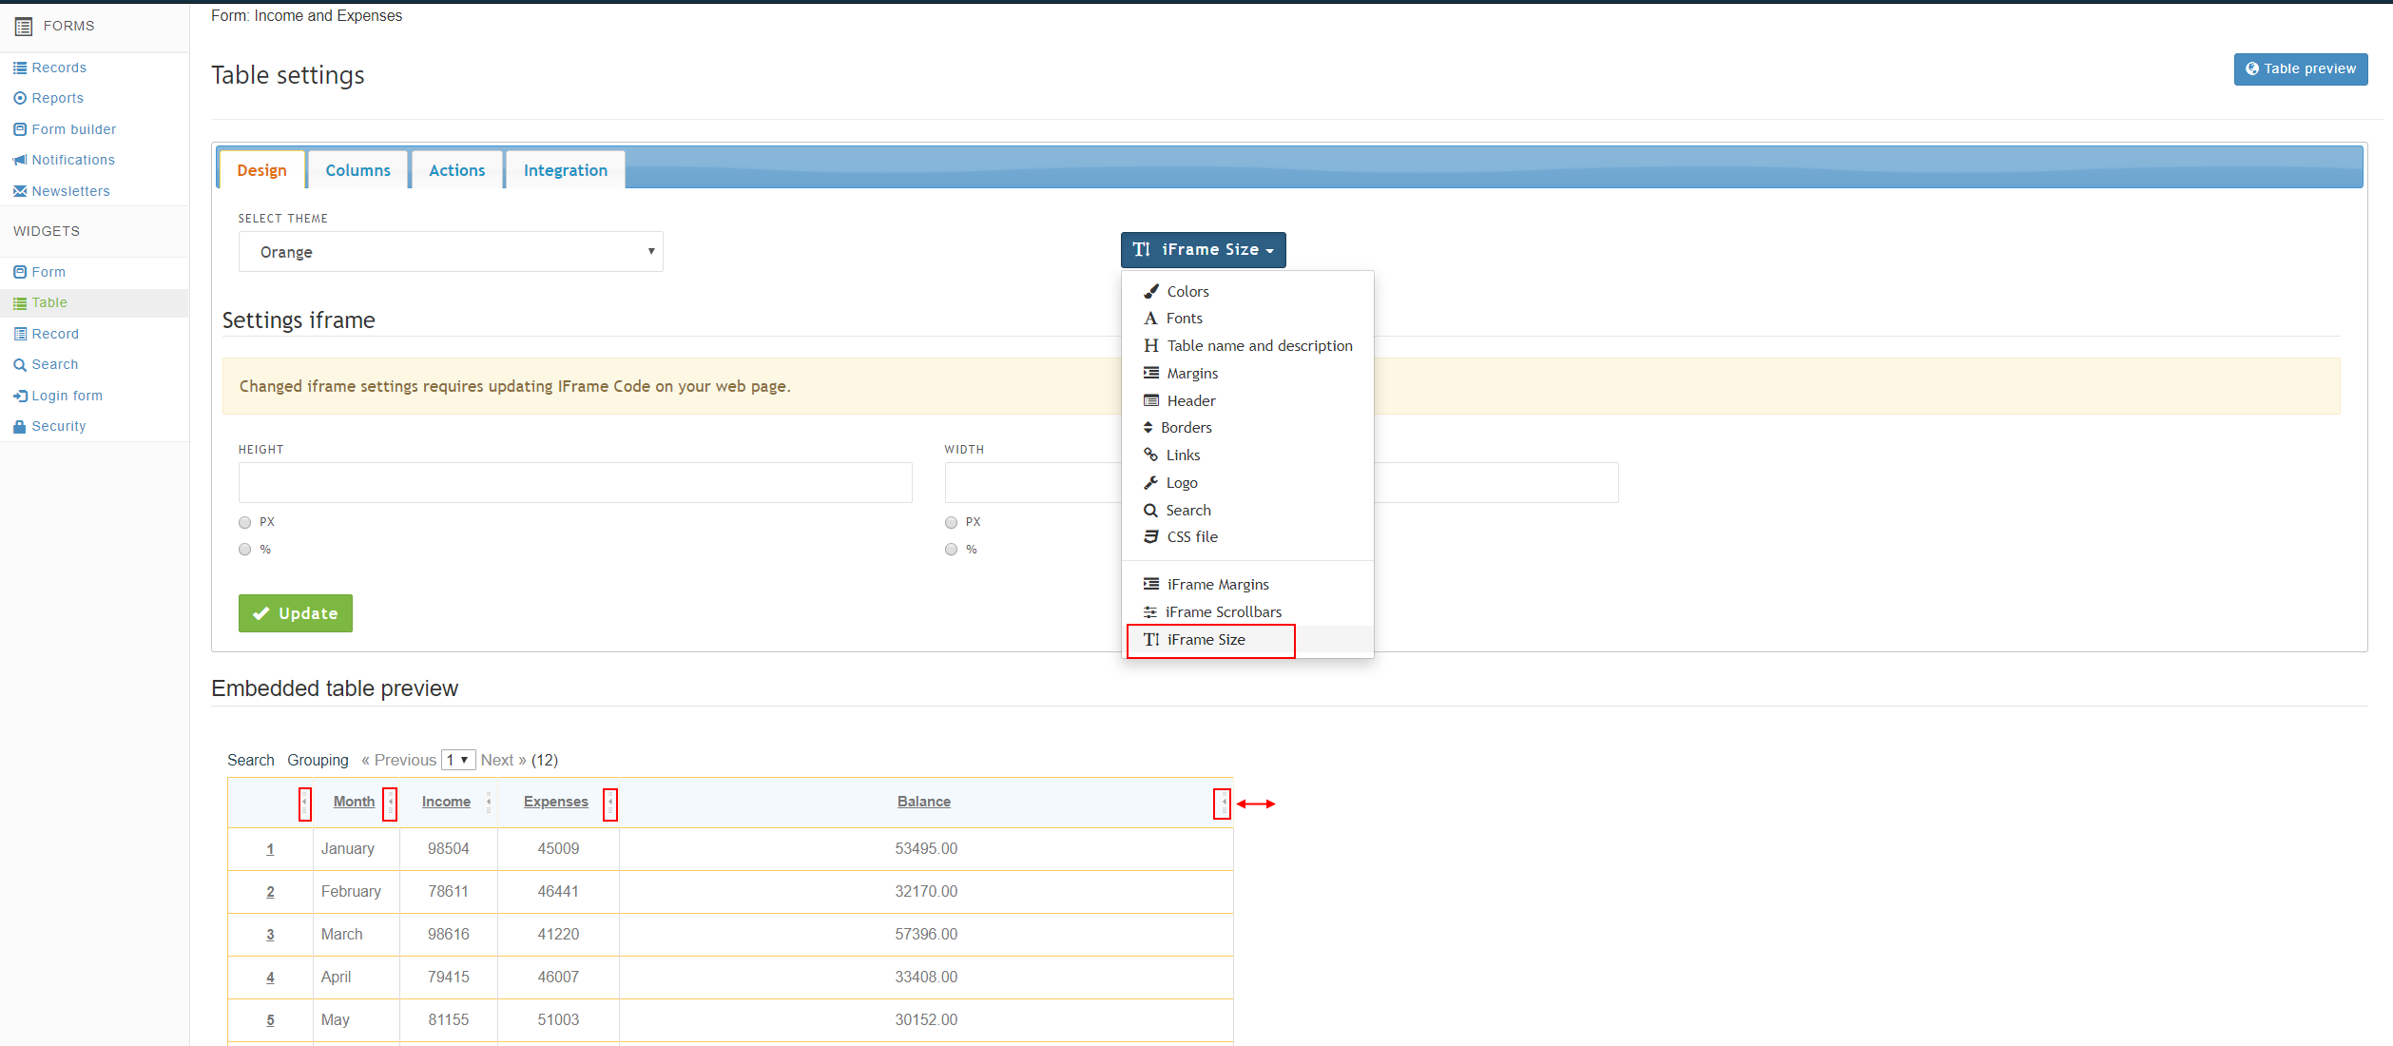Switch to the Columns tab
The height and width of the screenshot is (1046, 2393).
(x=357, y=170)
